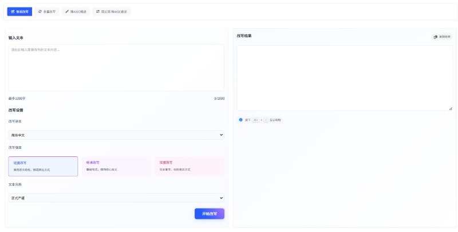The image size is (458, 232).
Task: Click the Alt key badge in help hint
Action: coord(255,120)
